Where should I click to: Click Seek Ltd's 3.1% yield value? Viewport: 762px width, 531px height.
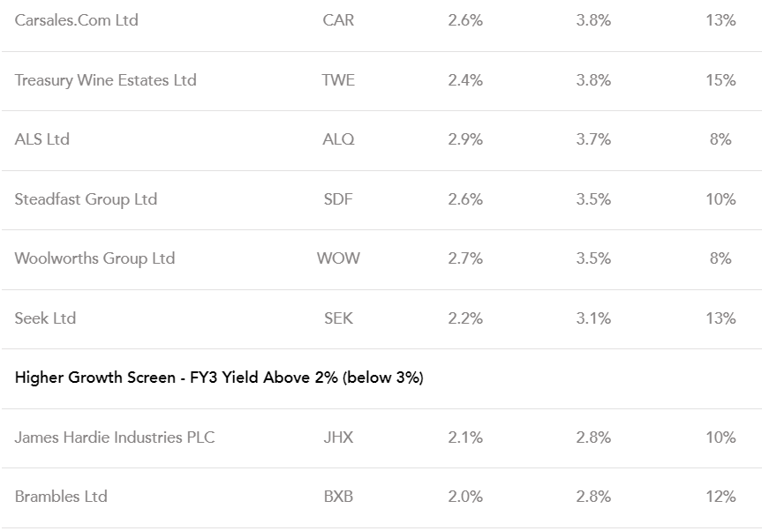pos(593,318)
